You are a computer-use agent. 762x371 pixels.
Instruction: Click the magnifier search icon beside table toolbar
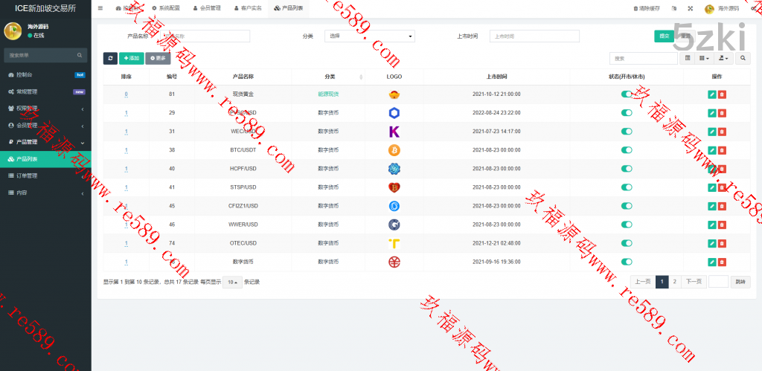coord(743,58)
